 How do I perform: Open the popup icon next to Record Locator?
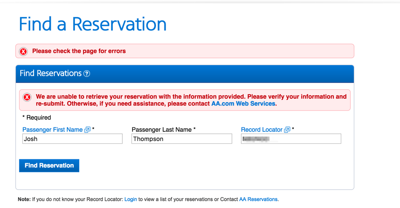pos(287,130)
